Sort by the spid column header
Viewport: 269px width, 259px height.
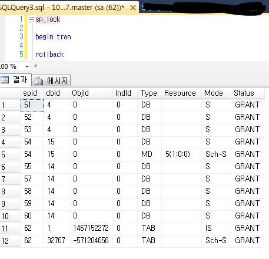(x=32, y=93)
